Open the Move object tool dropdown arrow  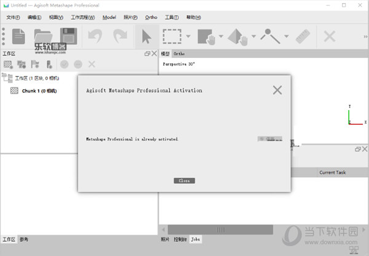(x=253, y=36)
